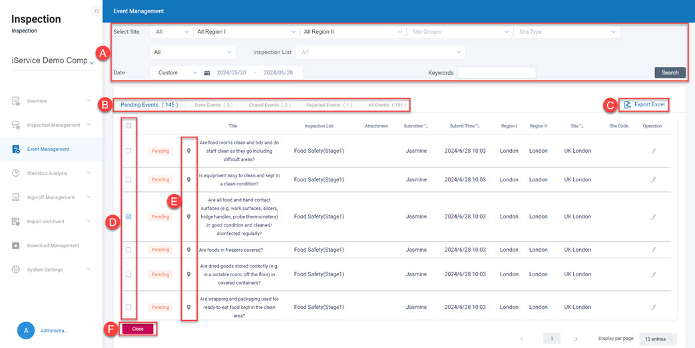Collapse the sidebar with double-chevron icon
The height and width of the screenshot is (348, 695).
(97, 11)
